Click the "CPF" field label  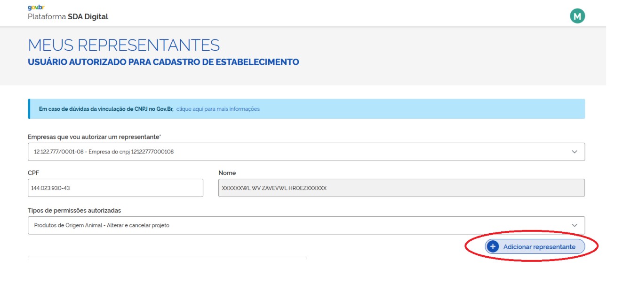[33, 173]
